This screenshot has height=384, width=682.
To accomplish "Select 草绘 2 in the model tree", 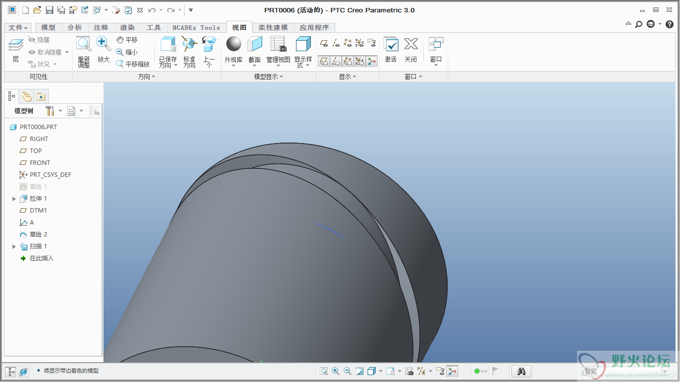I will point(38,234).
